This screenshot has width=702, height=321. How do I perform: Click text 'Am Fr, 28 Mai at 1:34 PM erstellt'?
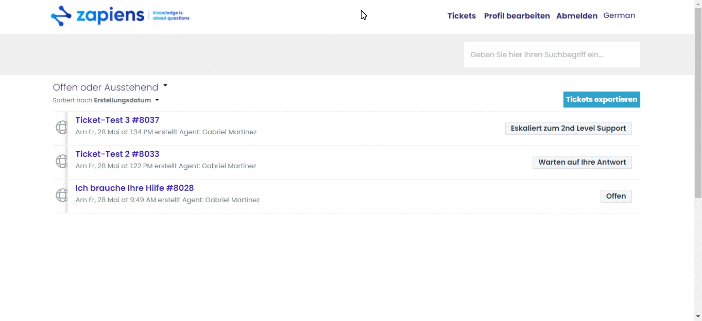click(126, 132)
